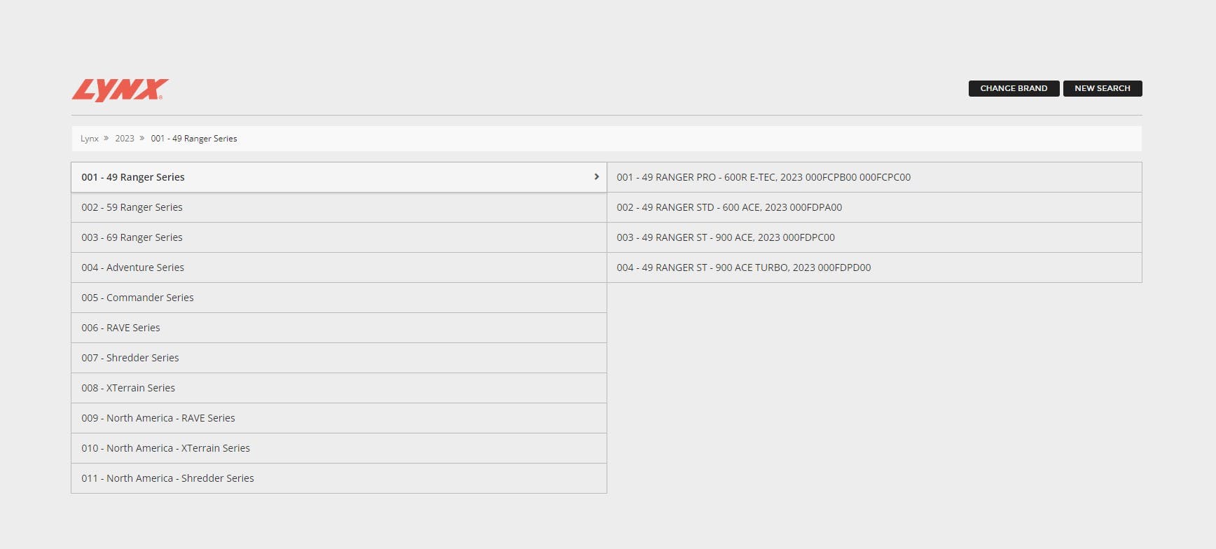The image size is (1216, 549).
Task: Open the 2023 breadcrumb link
Action: (125, 139)
